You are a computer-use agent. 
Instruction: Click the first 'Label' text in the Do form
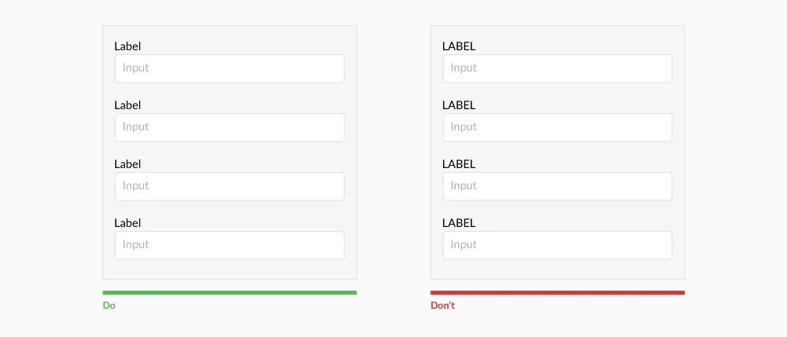point(127,46)
